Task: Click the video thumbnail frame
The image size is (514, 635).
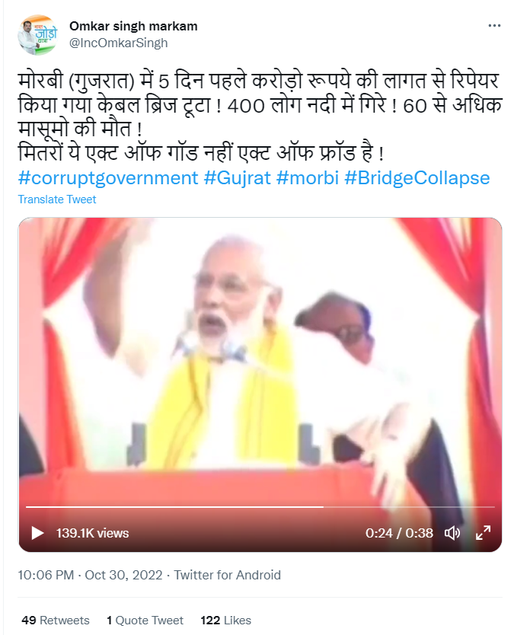Action: point(260,365)
